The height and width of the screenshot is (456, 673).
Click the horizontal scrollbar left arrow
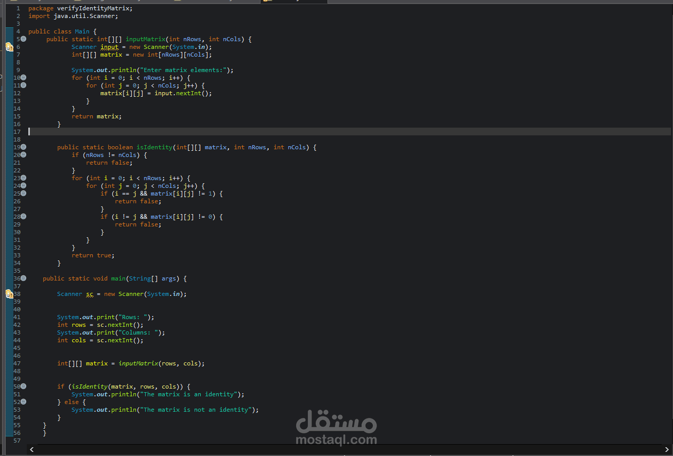point(32,449)
